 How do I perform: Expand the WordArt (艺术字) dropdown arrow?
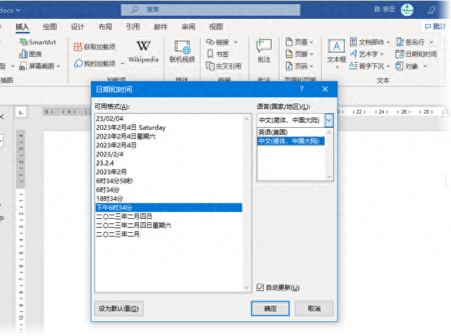(x=382, y=54)
